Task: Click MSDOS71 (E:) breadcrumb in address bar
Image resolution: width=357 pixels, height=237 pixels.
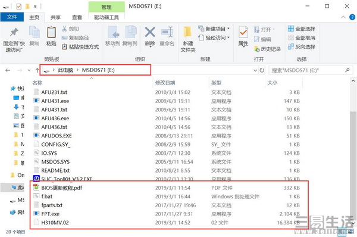Action: [98, 70]
